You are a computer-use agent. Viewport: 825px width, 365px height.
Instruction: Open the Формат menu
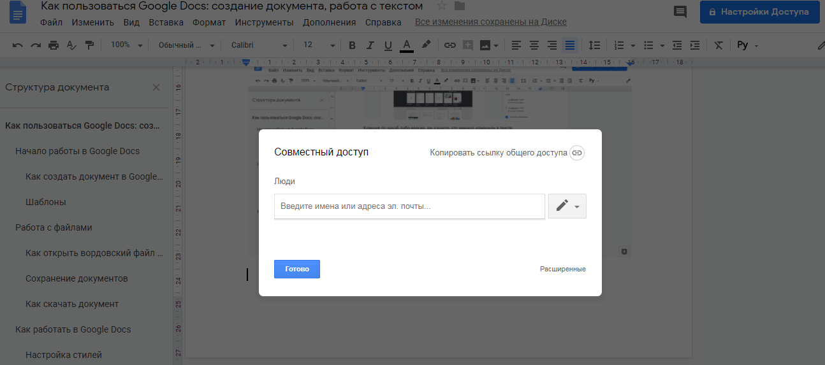pos(209,23)
